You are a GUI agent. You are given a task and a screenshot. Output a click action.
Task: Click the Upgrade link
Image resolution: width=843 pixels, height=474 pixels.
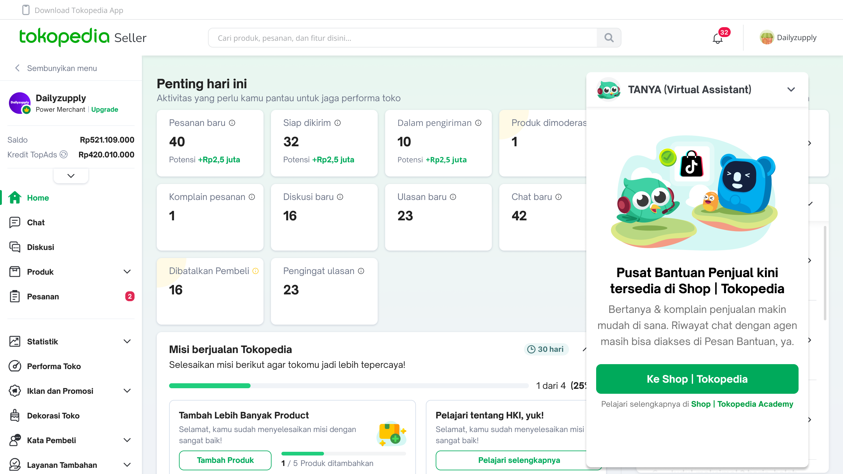[104, 109]
